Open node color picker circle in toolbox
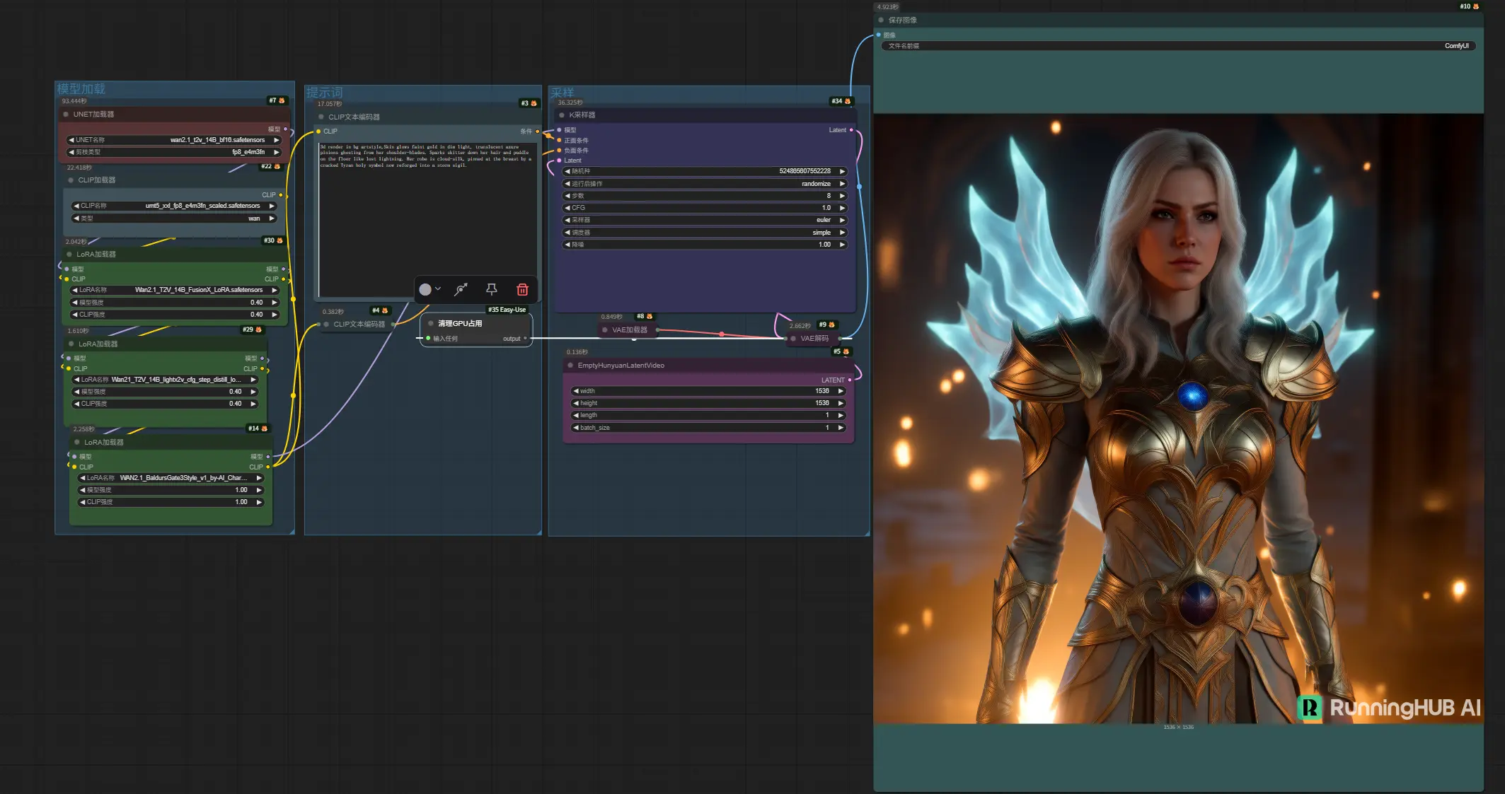The image size is (1505, 794). pyautogui.click(x=425, y=289)
